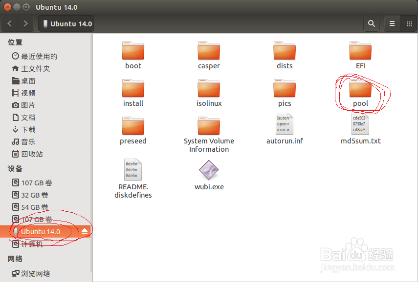The height and width of the screenshot is (282, 418).
Task: Go back to previous location
Action: 10,24
